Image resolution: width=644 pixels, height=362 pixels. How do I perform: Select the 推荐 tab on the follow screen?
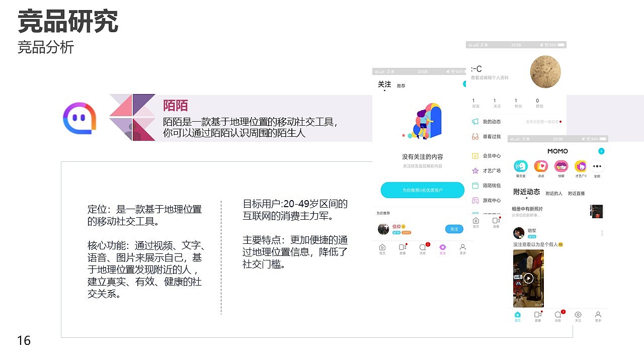[x=401, y=86]
